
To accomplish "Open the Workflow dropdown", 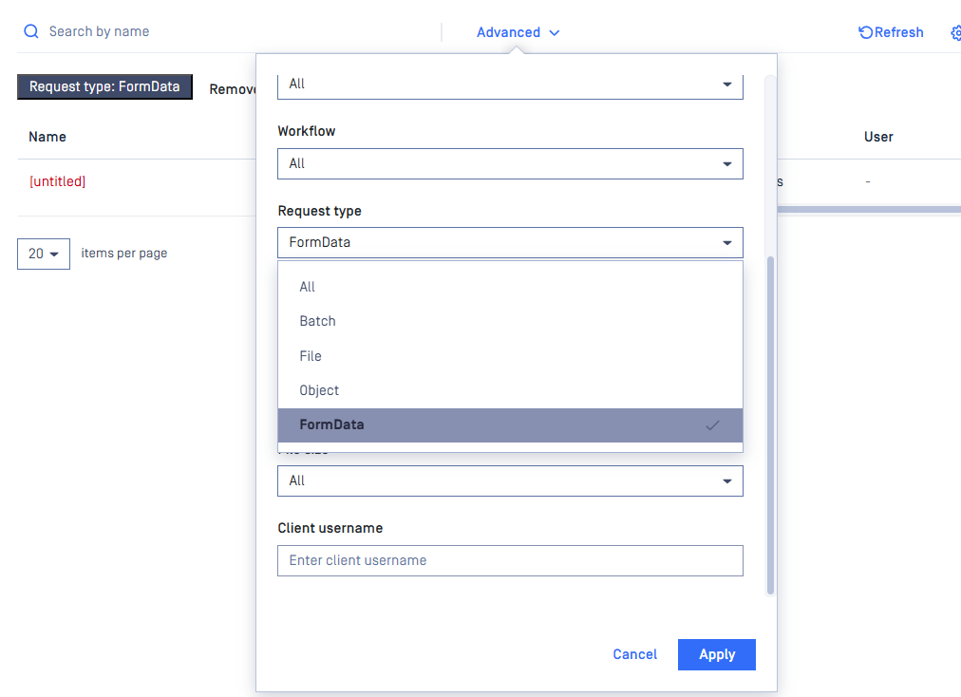I will (510, 163).
